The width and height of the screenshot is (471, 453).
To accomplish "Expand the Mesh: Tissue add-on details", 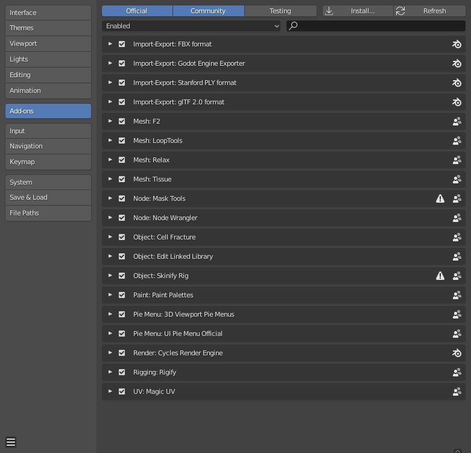I will coord(110,179).
